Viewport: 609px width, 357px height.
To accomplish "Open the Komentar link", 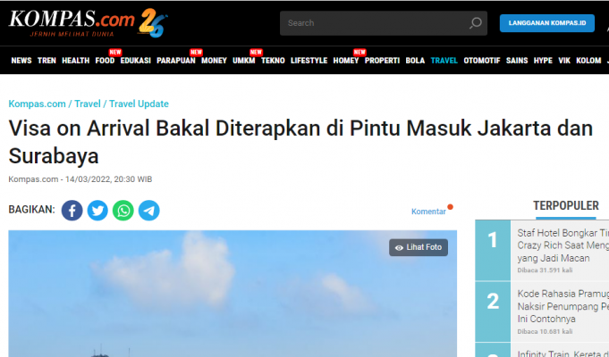I will click(x=428, y=212).
